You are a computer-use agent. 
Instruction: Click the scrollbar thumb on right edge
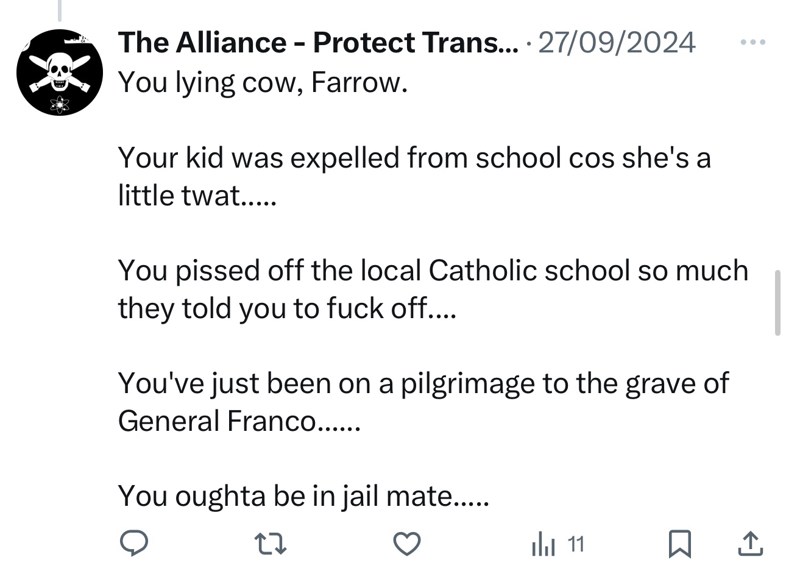click(777, 303)
